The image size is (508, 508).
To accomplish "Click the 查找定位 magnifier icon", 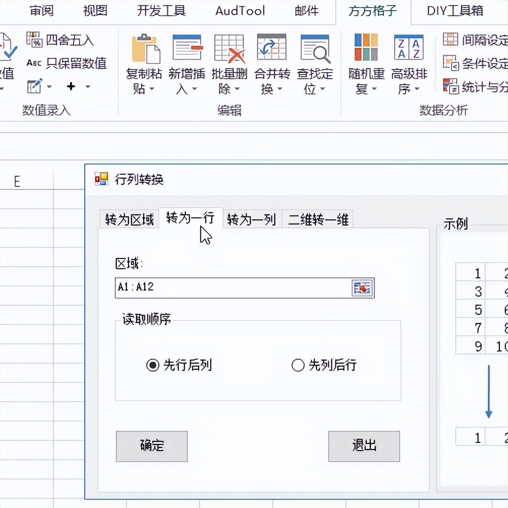I will pos(315,48).
